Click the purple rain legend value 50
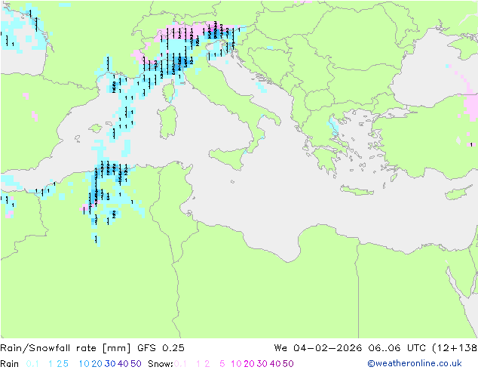Screen dimensions: 478x370 tap(136, 364)
